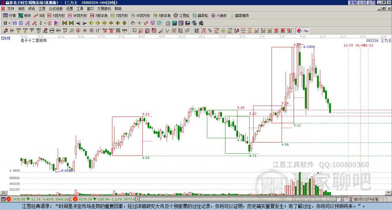Click the 客服 customer service button
392x210 pixels.
coord(353,3)
